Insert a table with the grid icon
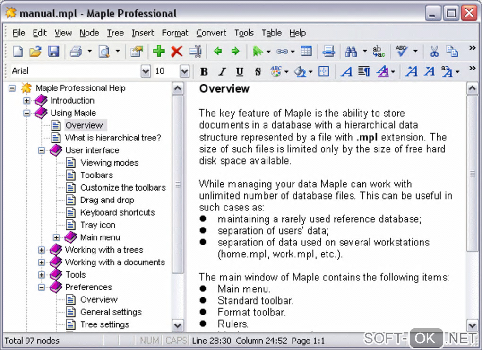 click(306, 51)
